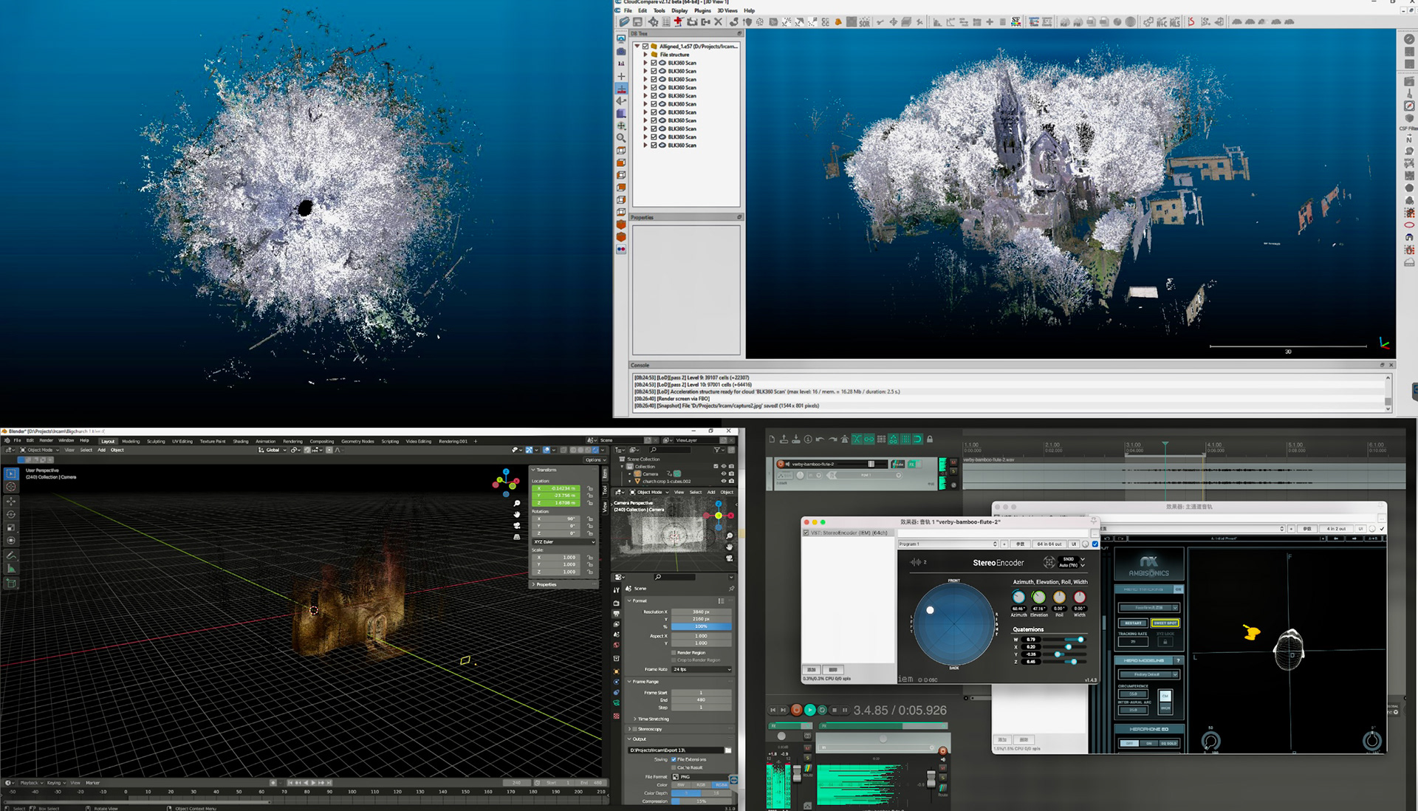Click Reaper undo toolbar icon

click(820, 439)
